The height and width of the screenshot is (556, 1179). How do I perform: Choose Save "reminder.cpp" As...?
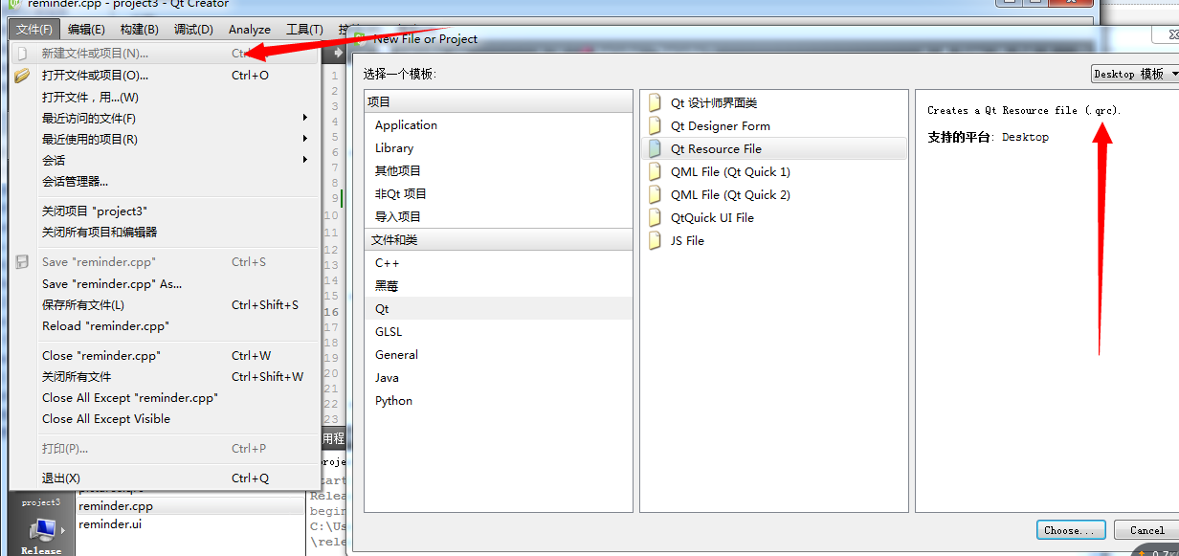click(165, 283)
